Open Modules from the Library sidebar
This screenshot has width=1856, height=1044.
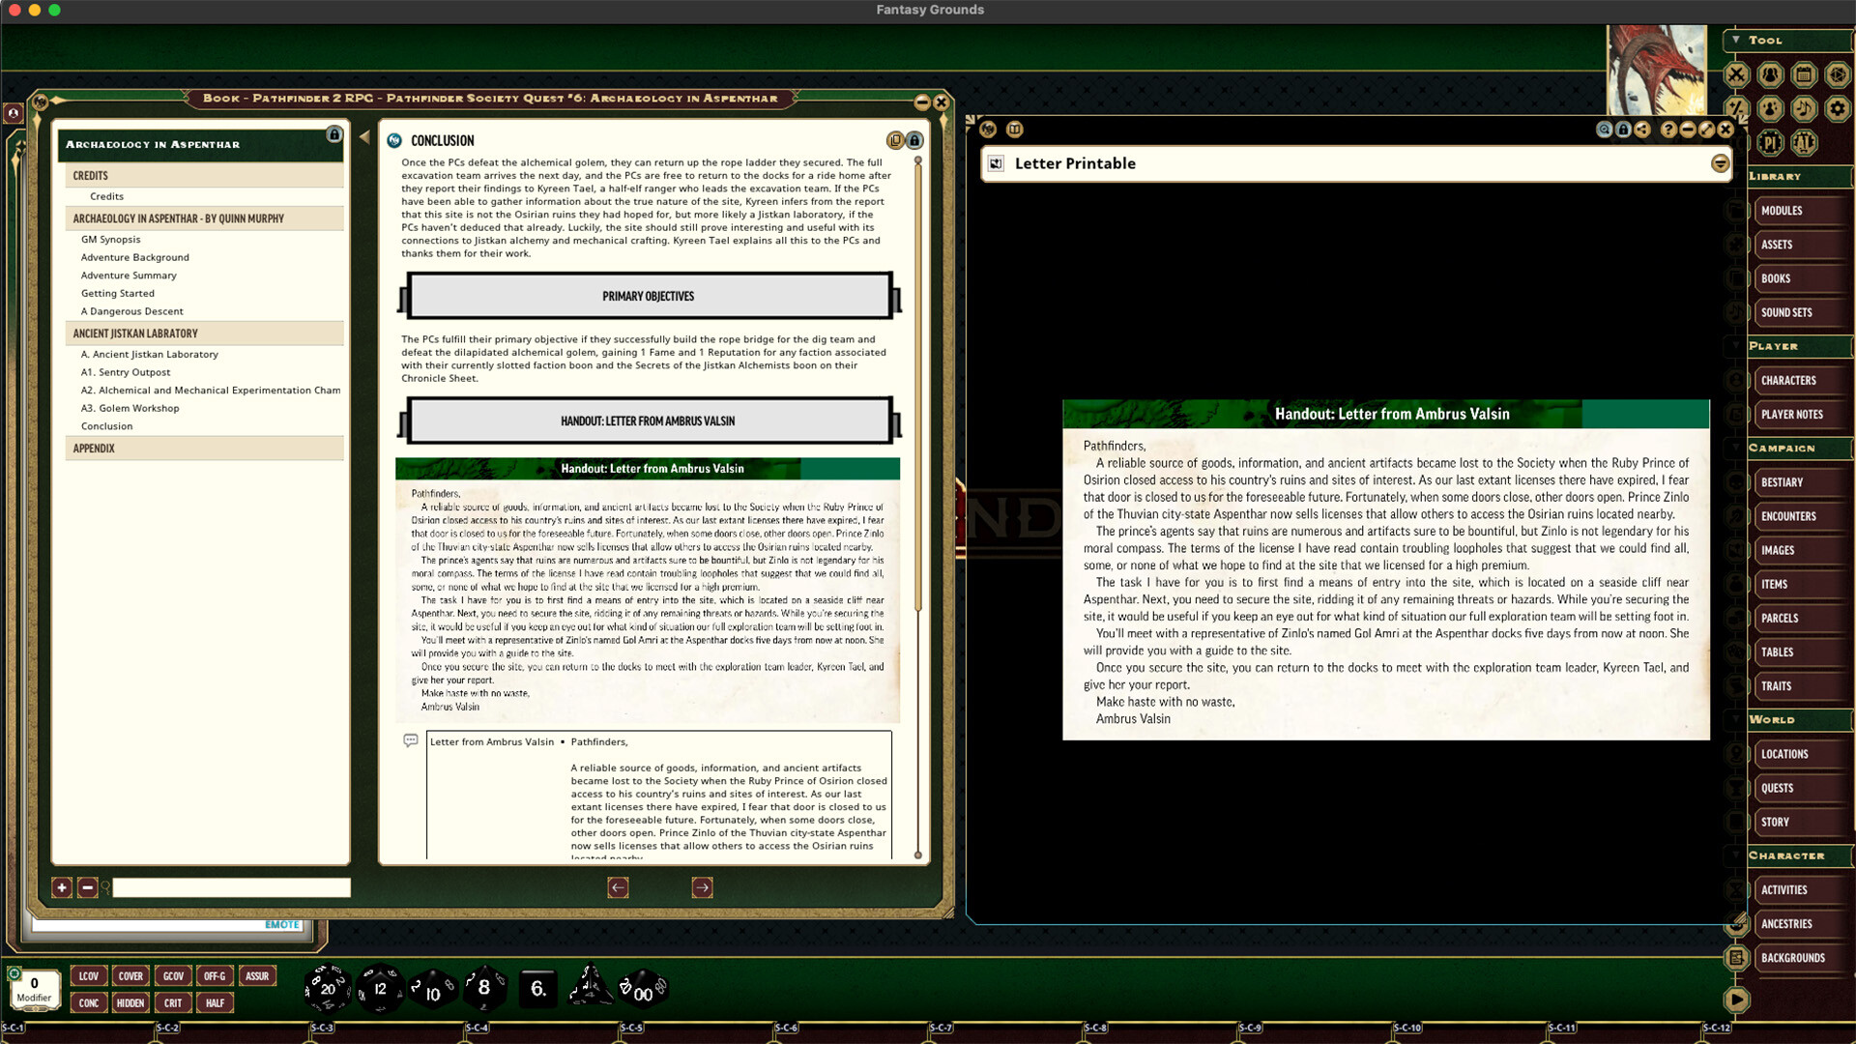(x=1781, y=210)
